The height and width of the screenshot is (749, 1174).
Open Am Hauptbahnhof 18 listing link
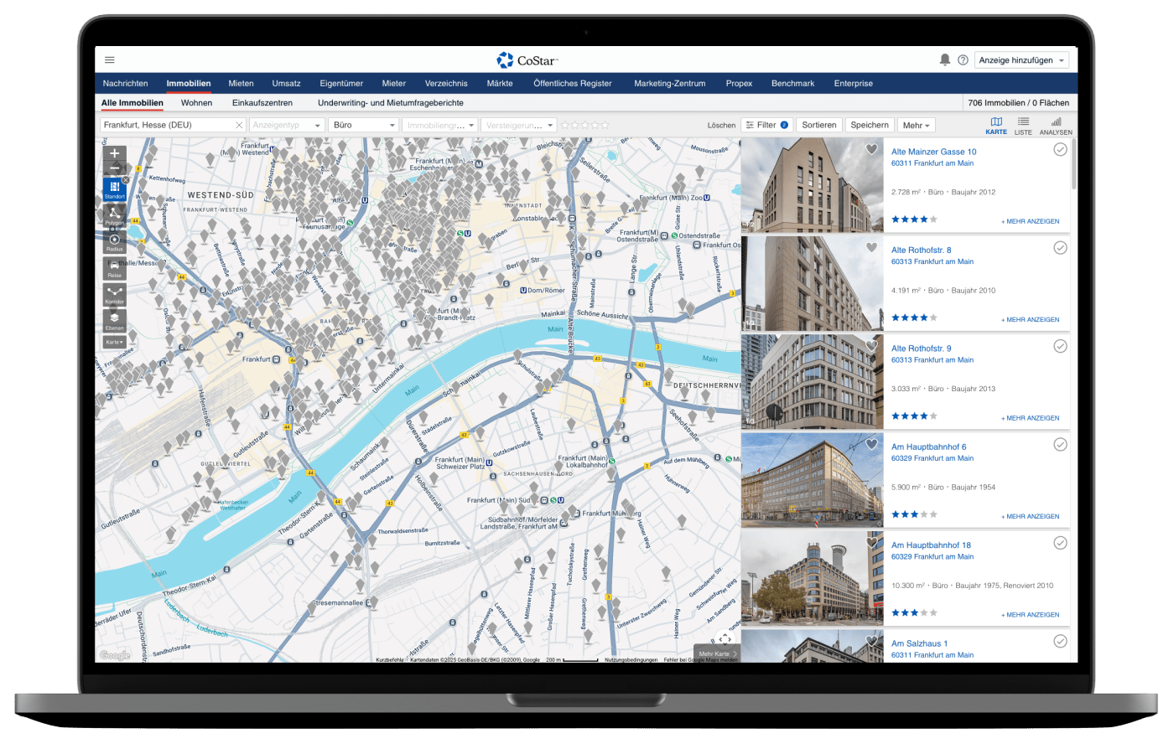pyautogui.click(x=931, y=545)
